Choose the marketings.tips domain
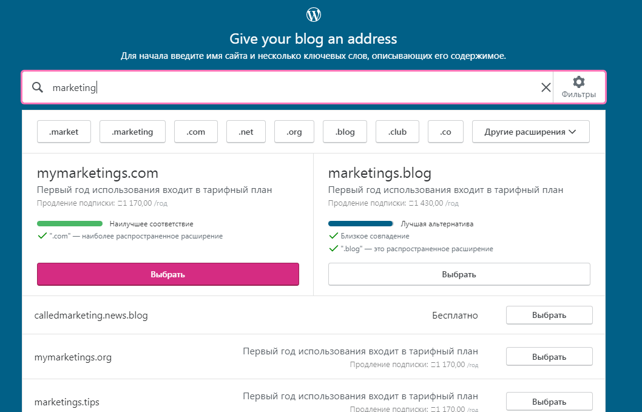 coord(549,402)
